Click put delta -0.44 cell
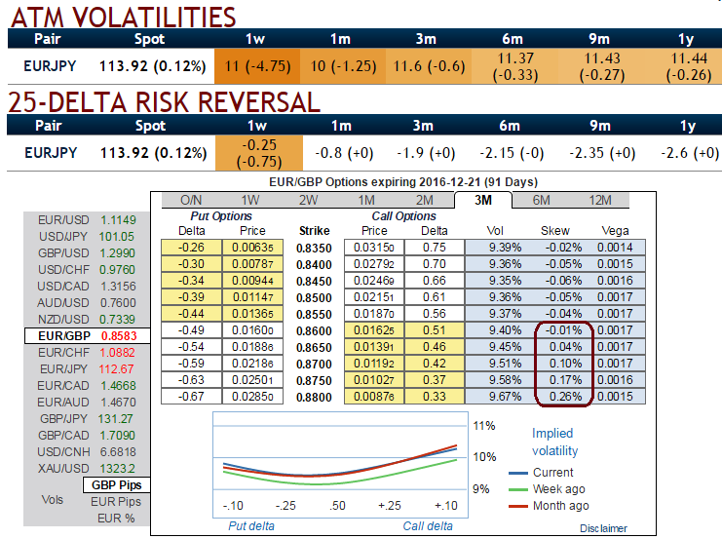 [192, 314]
